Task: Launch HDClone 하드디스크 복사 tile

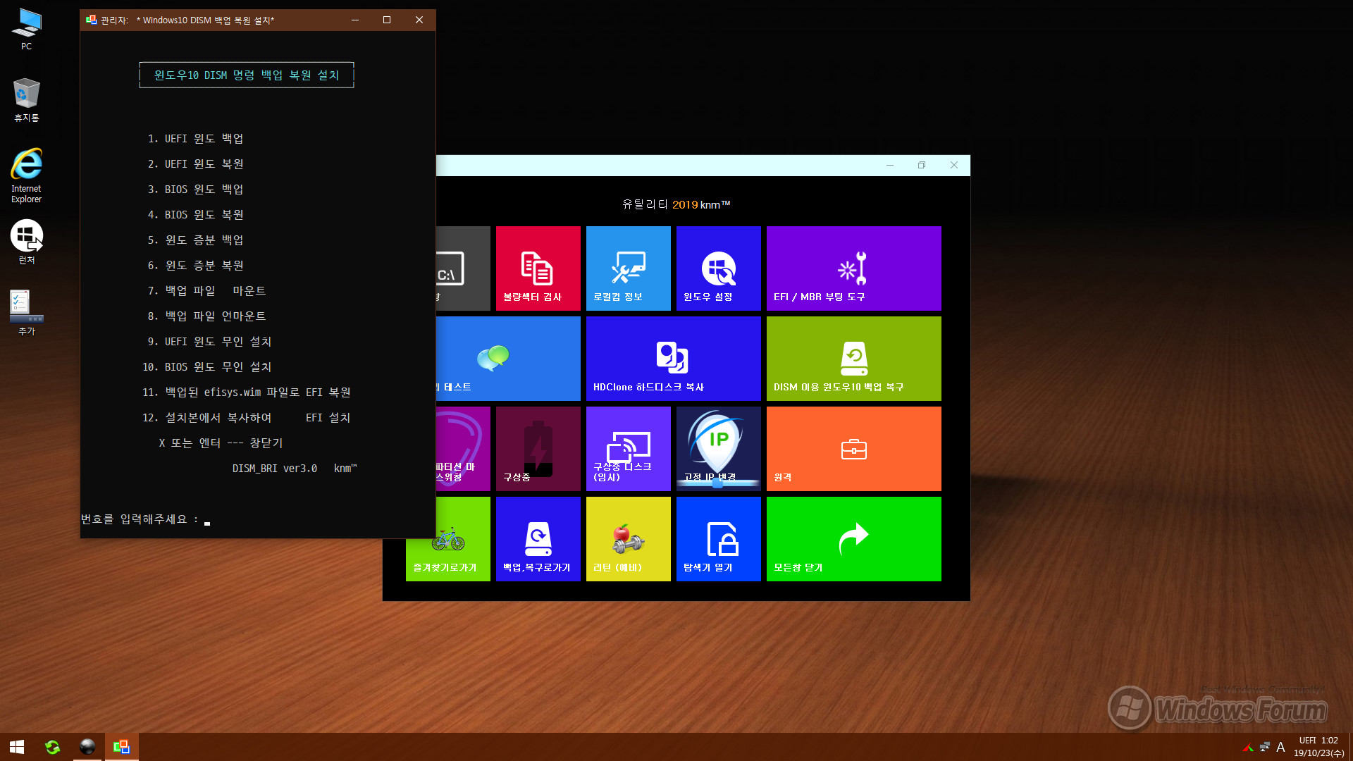Action: pos(673,359)
